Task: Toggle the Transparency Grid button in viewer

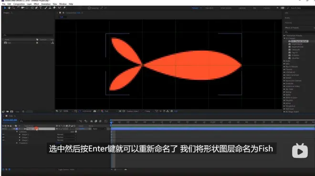Action: click(x=124, y=111)
